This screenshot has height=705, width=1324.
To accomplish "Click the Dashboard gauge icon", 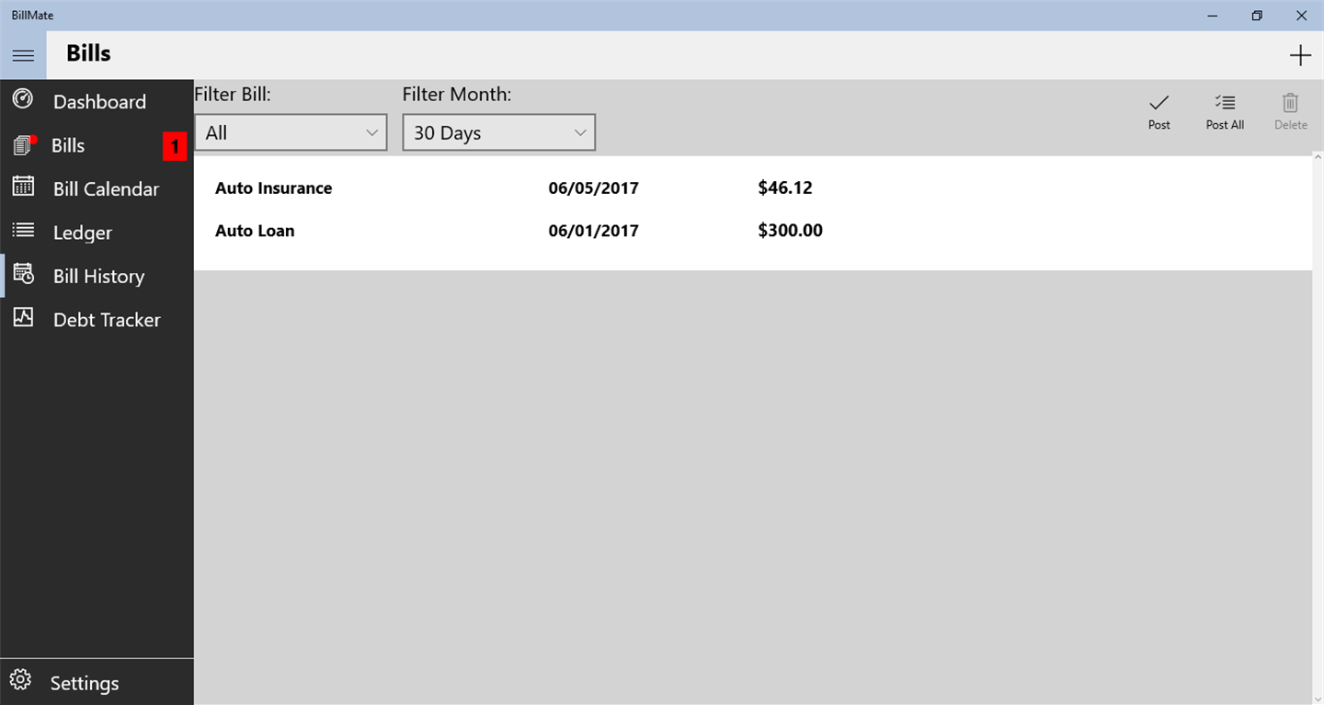I will click(x=23, y=99).
